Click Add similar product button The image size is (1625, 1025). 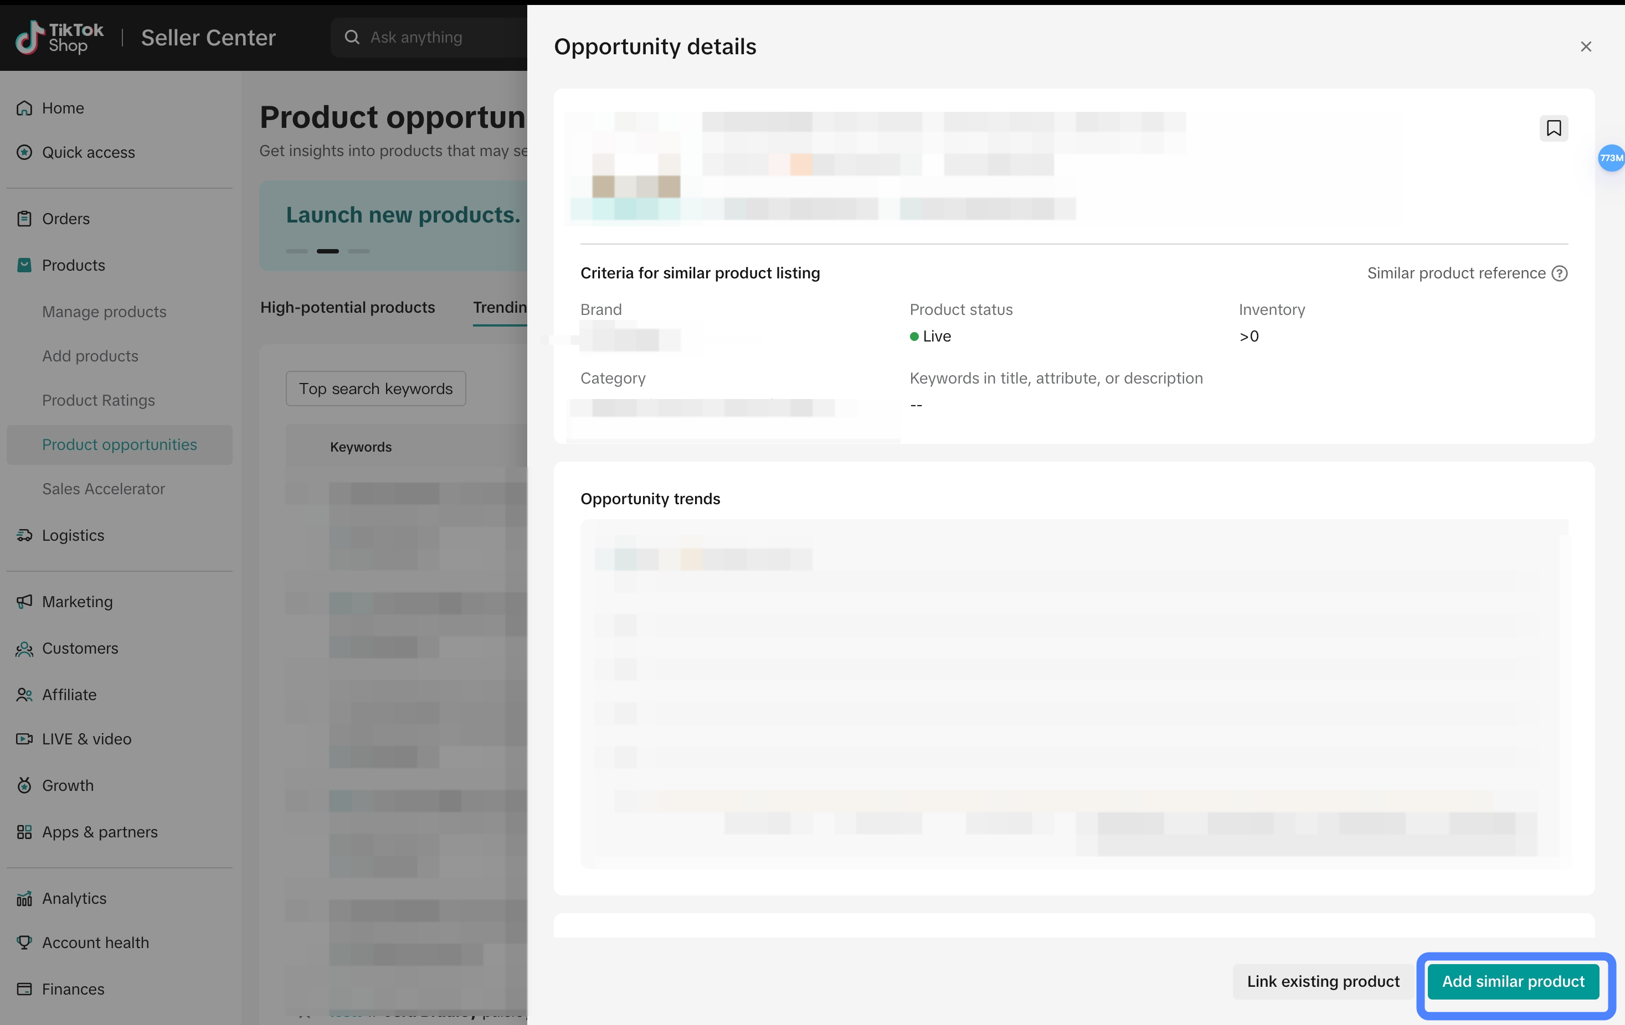tap(1513, 981)
